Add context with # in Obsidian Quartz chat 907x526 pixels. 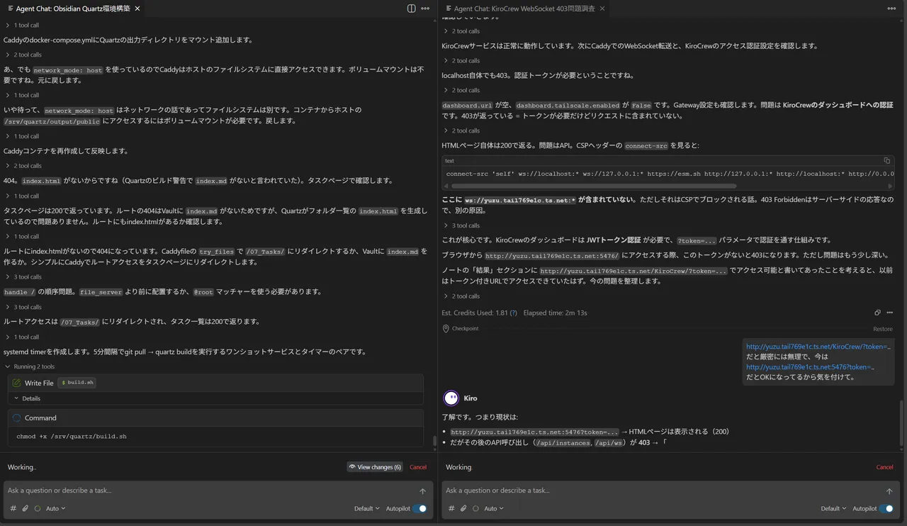pyautogui.click(x=13, y=508)
